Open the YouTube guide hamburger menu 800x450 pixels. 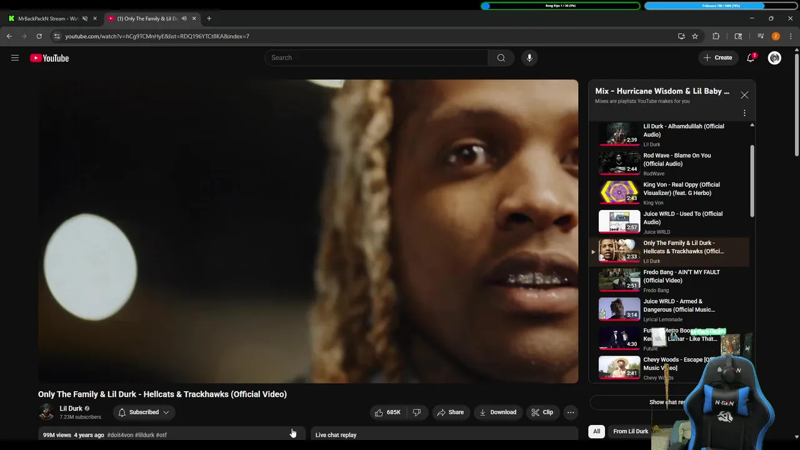pos(15,58)
